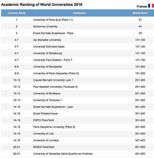The height and width of the screenshot is (158, 154).
Task: Click 14-19 country rank in Lille row
Action: point(17,133)
